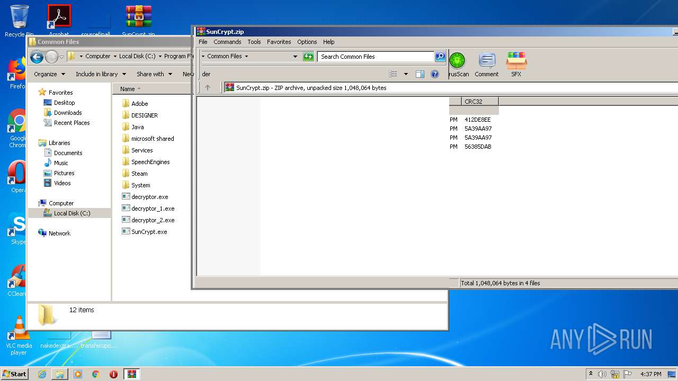Expand the Local Disk (C:) breadcrumb arrow

(159, 56)
